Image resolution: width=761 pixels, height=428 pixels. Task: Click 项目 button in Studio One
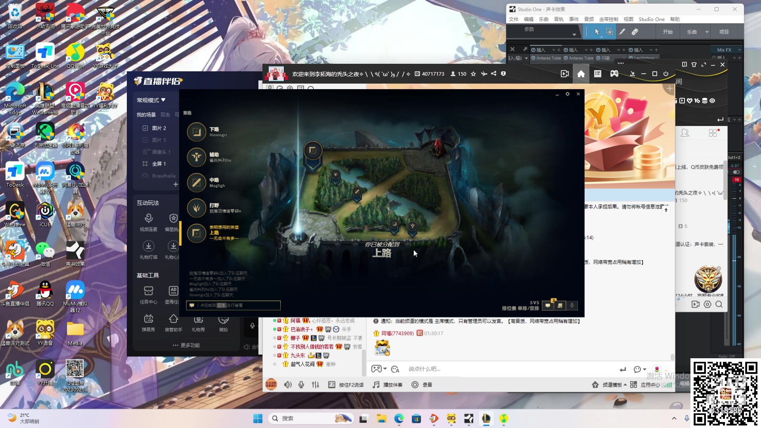click(x=724, y=32)
